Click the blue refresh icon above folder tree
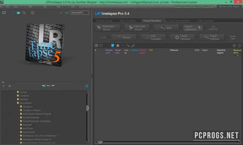This screenshot has height=145, width=243. pos(87,86)
